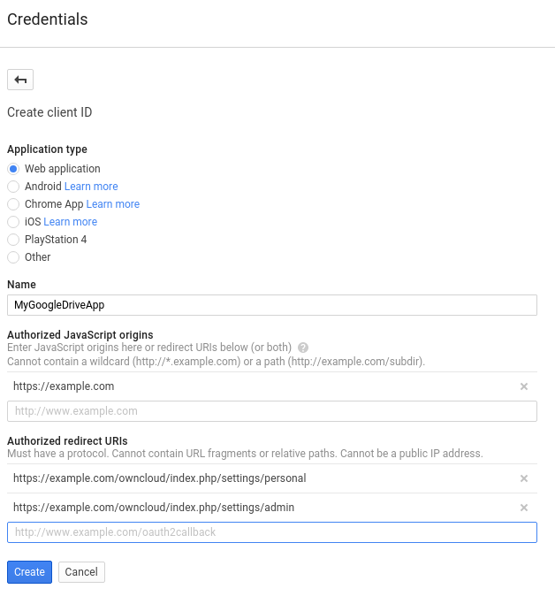Image resolution: width=555 pixels, height=604 pixels.
Task: Select the Android application type
Action: coord(13,187)
